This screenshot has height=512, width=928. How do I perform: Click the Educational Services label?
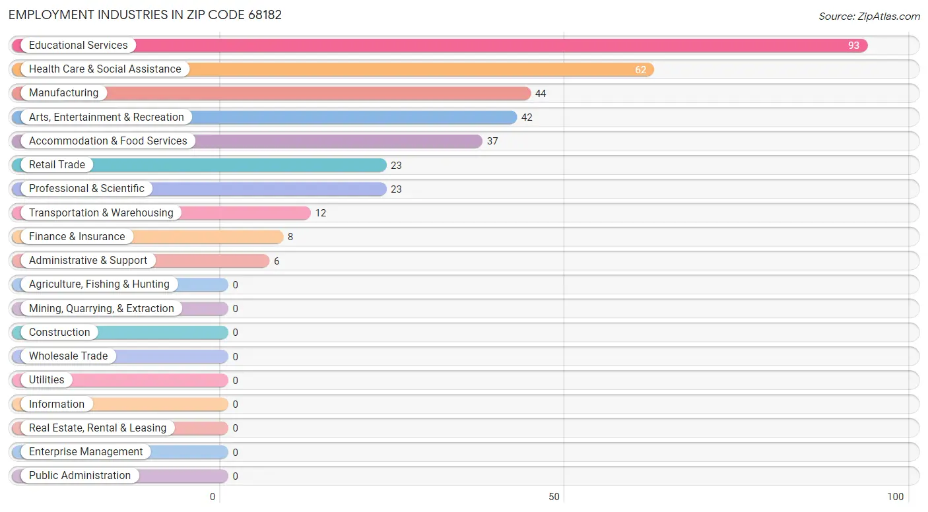tap(78, 46)
